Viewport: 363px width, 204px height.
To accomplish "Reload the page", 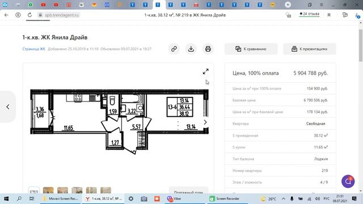I will [29, 15].
